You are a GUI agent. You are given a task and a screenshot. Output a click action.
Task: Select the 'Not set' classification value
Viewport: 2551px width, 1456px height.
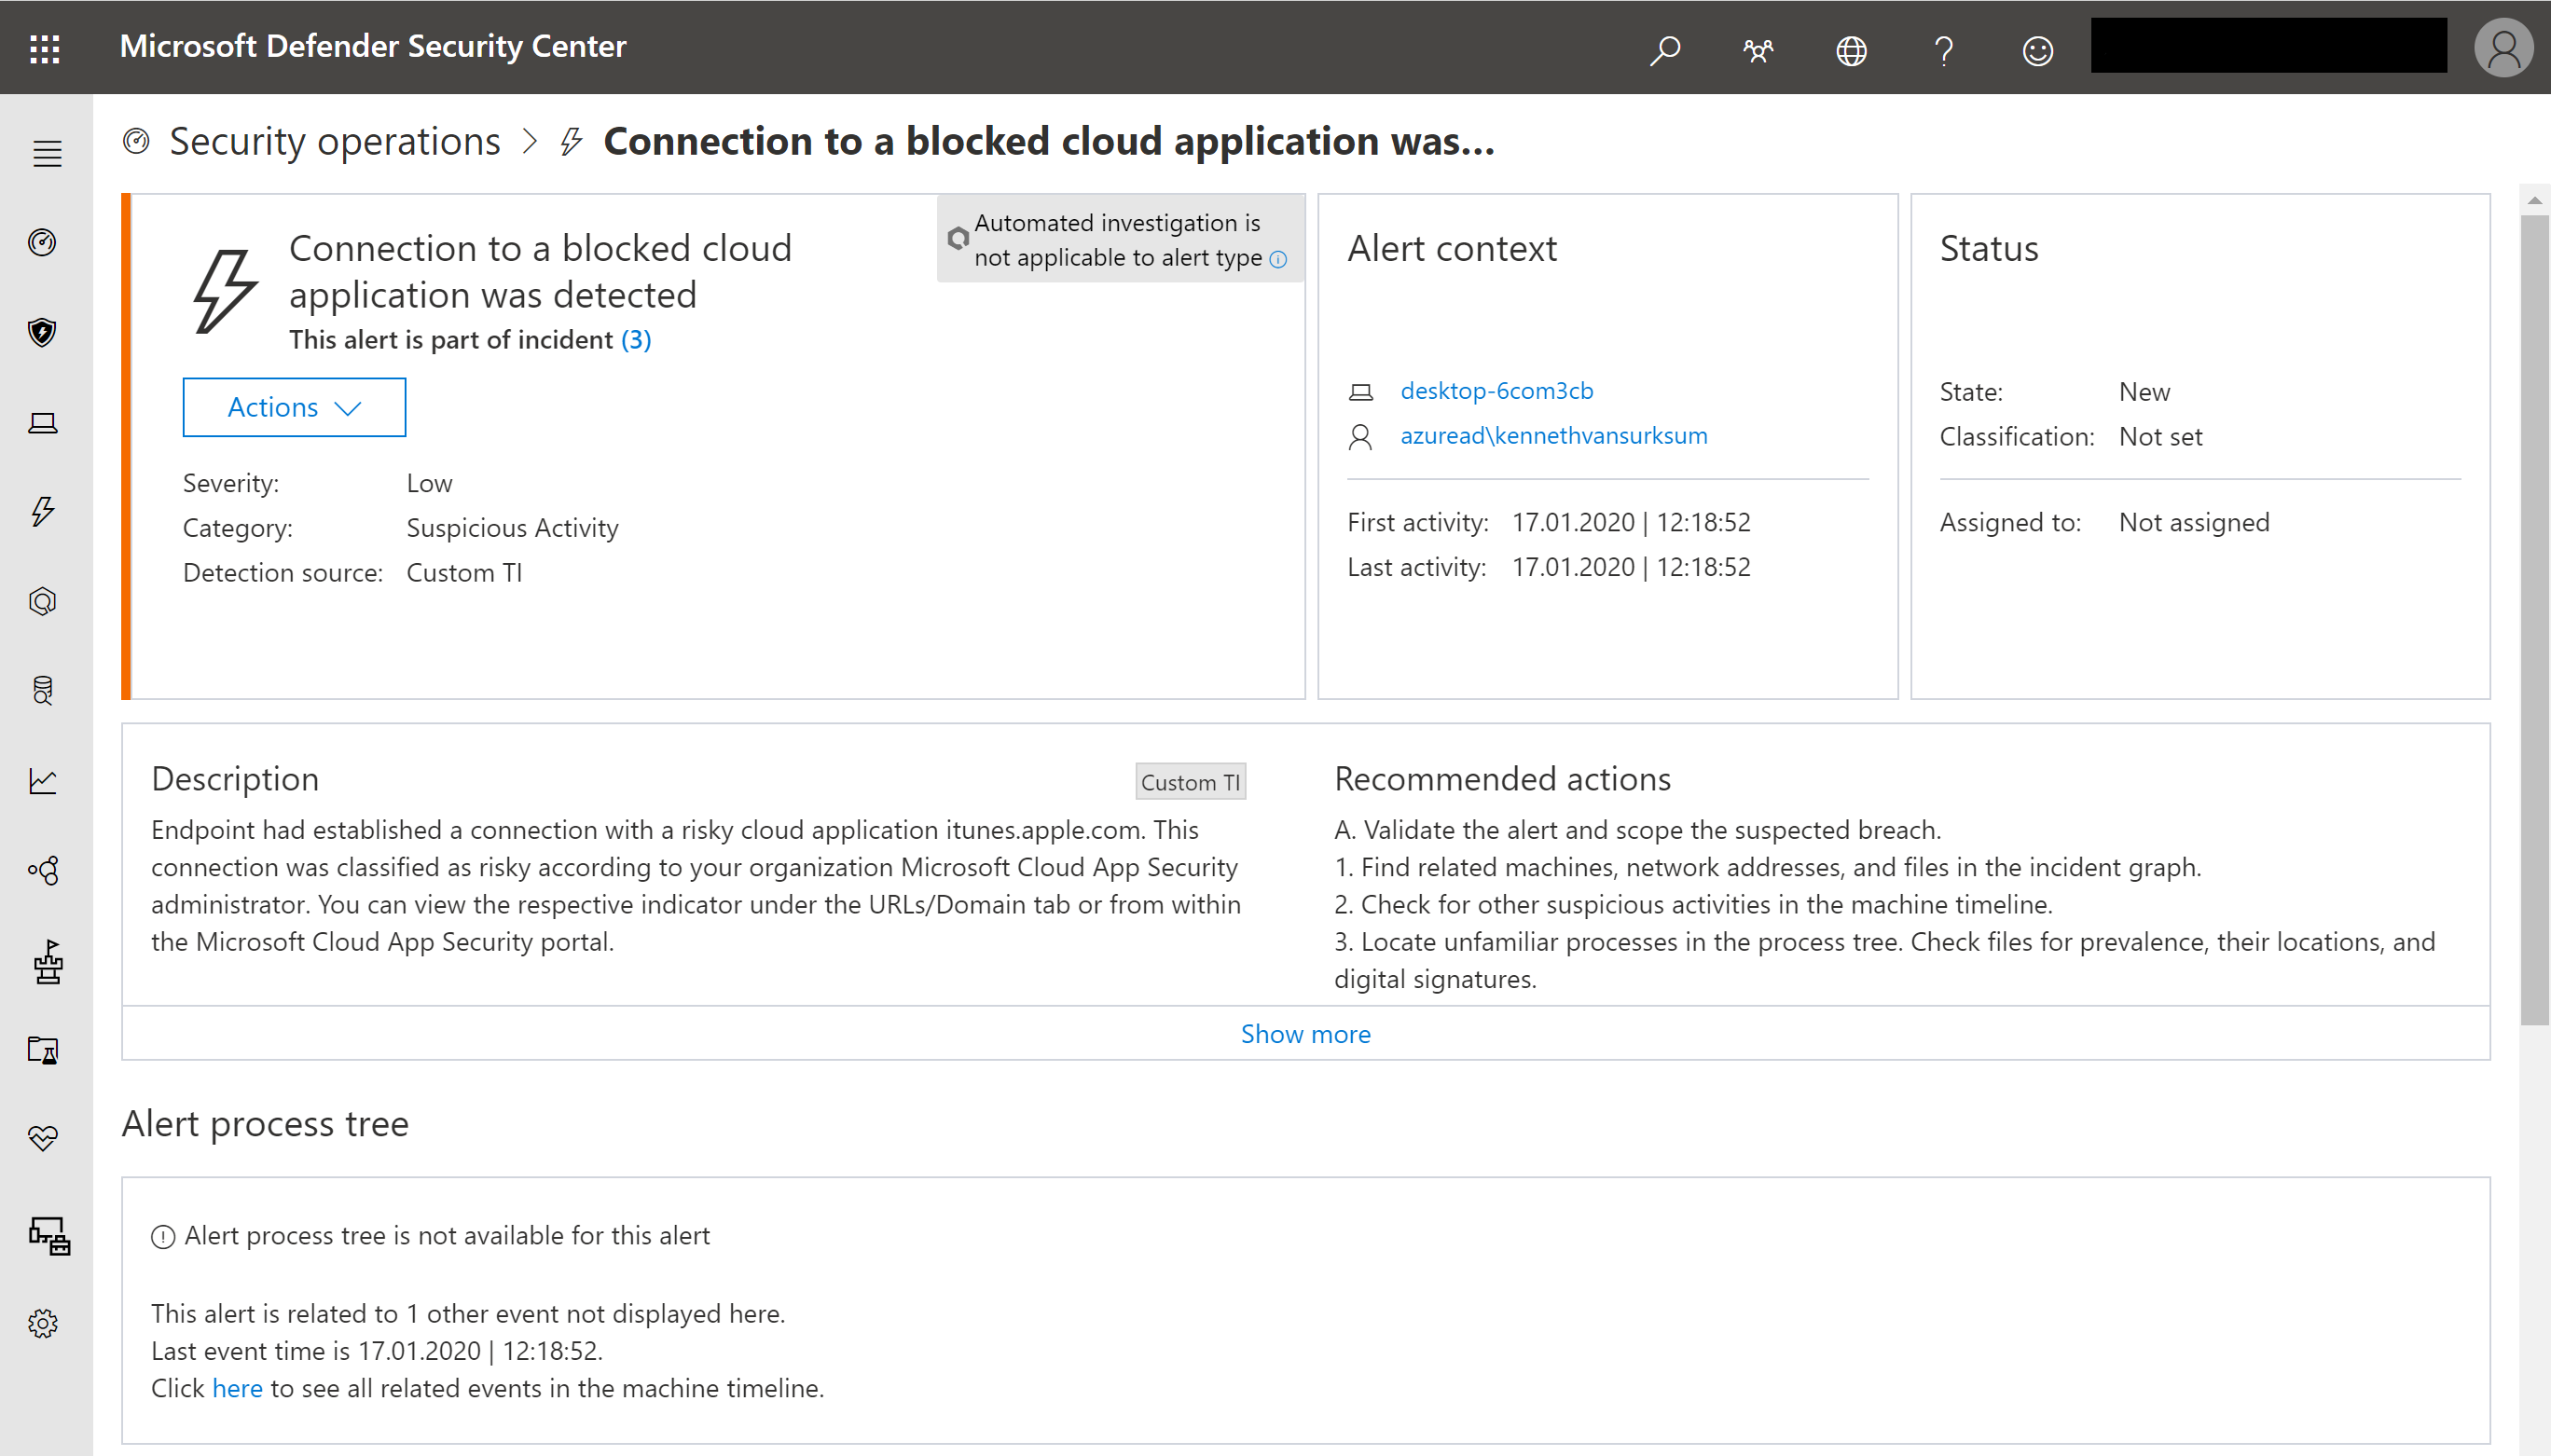2160,437
